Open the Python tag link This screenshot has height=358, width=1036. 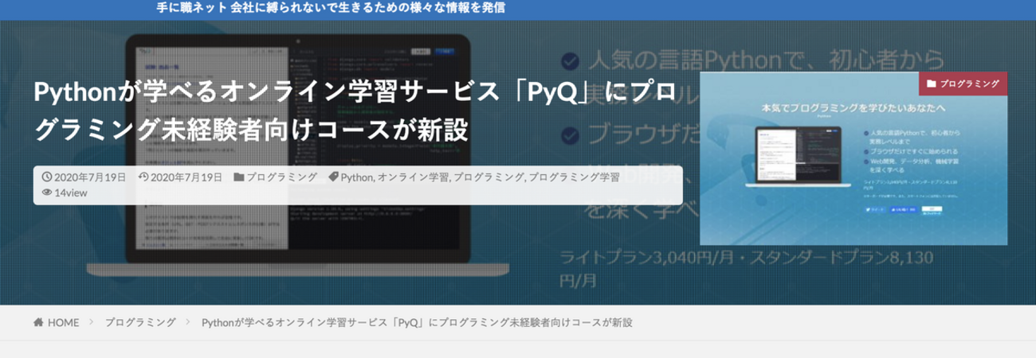click(355, 177)
